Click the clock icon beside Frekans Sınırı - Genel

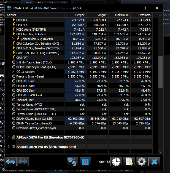pos(14,76)
